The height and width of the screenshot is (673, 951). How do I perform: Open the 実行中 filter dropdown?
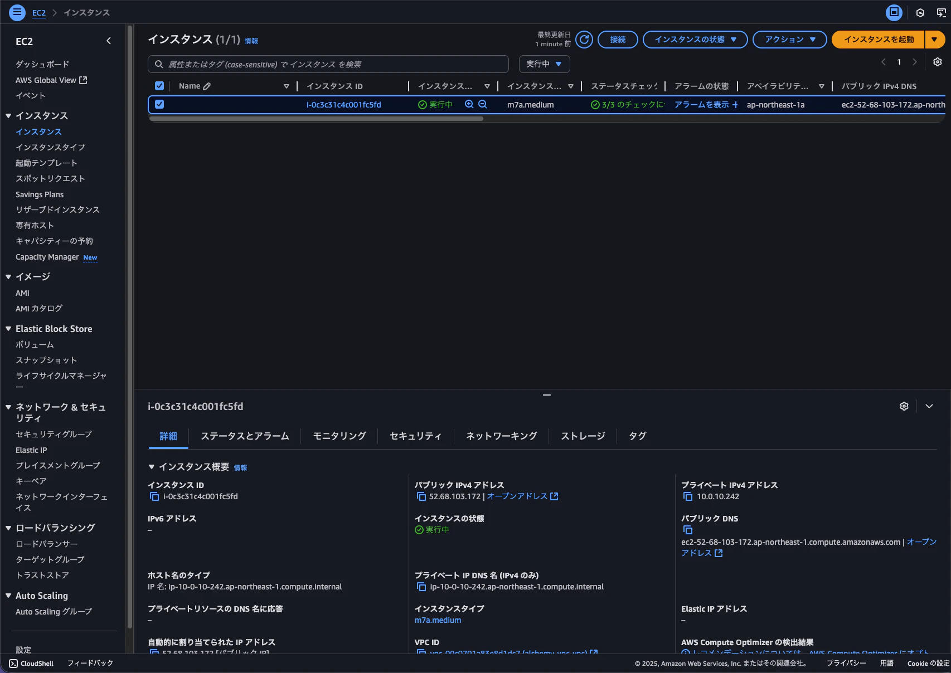(x=544, y=64)
